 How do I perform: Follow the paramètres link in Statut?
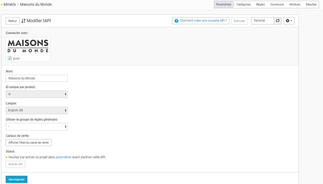pyautogui.click(x=64, y=157)
